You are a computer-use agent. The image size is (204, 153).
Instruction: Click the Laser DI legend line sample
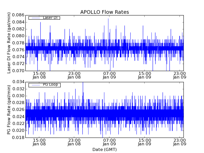click(x=36, y=18)
